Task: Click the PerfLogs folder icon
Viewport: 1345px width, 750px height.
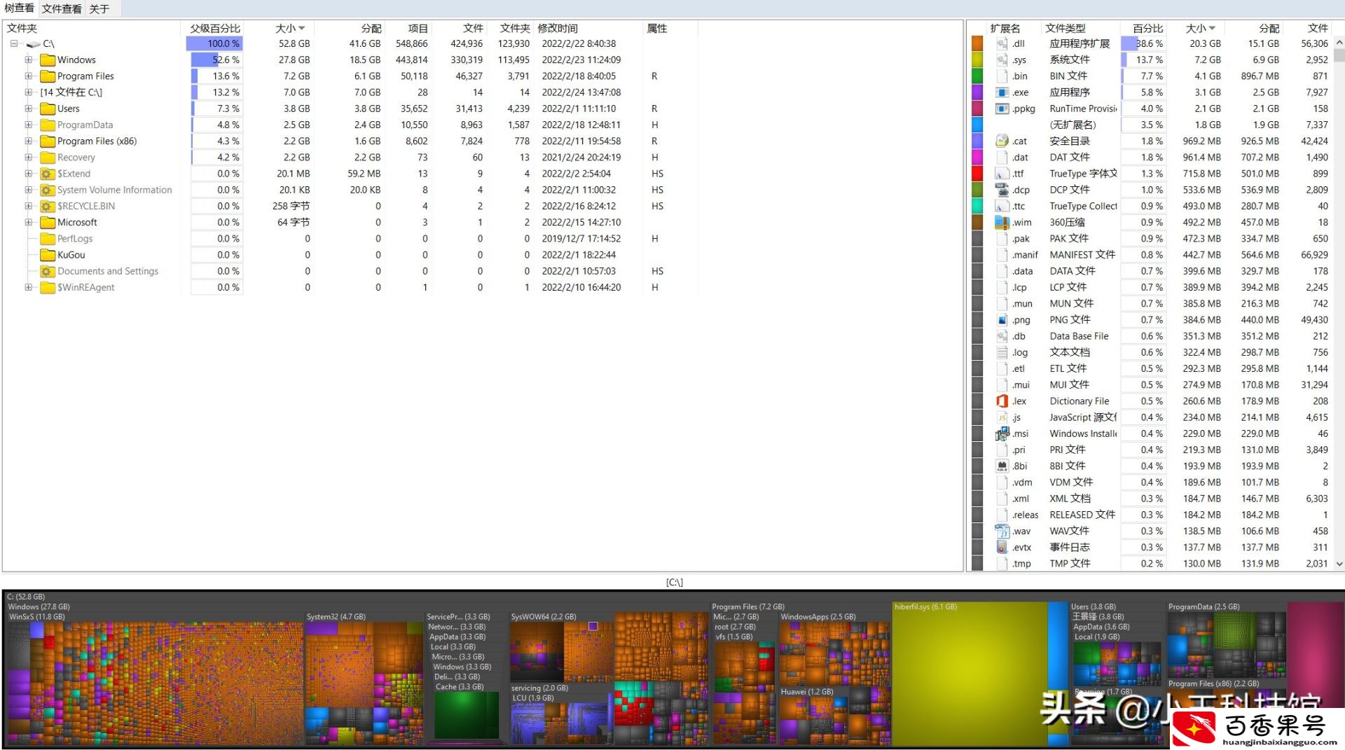Action: (x=48, y=239)
